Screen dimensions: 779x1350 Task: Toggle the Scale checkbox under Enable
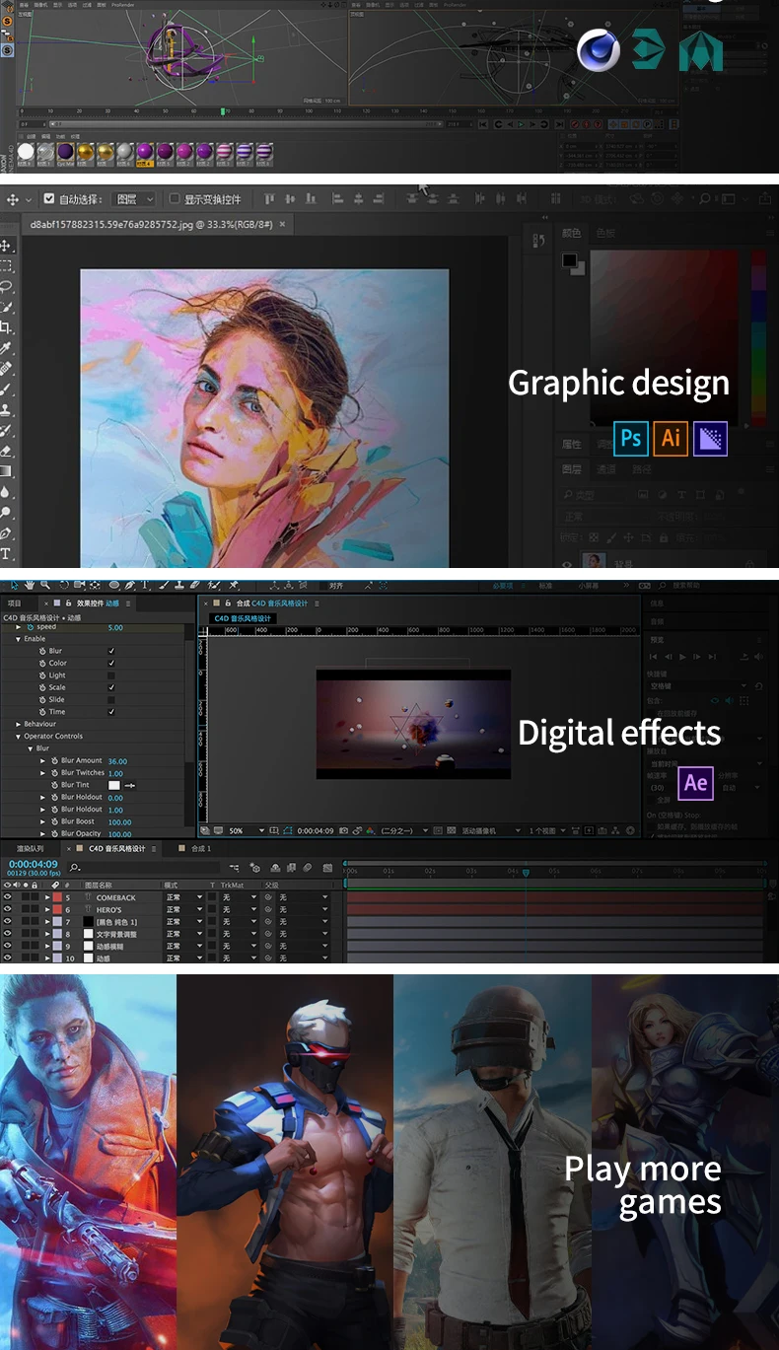[111, 687]
